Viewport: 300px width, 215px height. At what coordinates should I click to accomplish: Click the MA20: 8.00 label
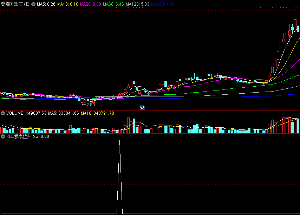click(x=91, y=4)
